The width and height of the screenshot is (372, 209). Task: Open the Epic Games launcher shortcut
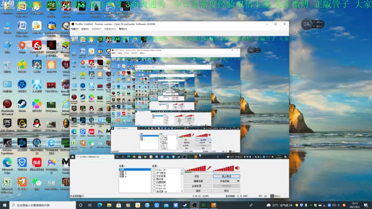click(7, 125)
